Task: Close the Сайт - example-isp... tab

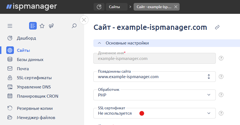Action: (176, 7)
